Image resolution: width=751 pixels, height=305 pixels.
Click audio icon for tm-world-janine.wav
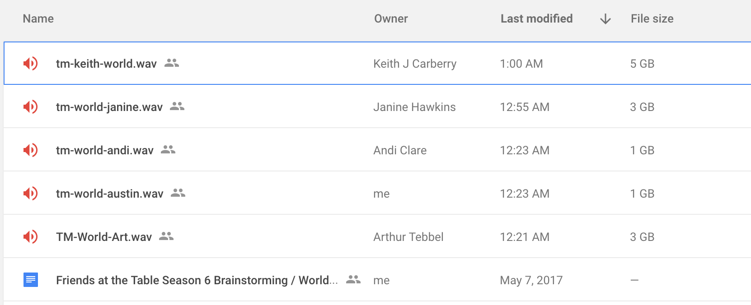30,107
